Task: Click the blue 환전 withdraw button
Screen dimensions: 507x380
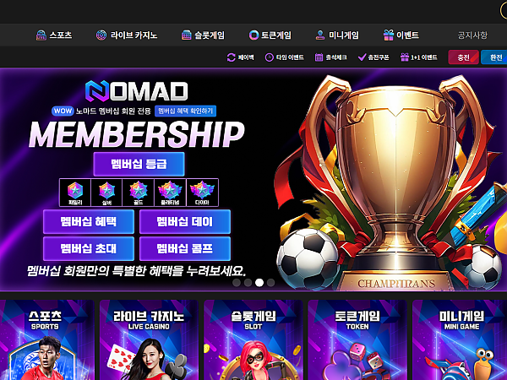Action: (494, 57)
